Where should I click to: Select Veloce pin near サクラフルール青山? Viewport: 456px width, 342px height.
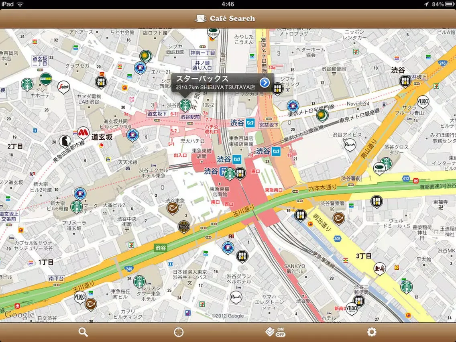(x=423, y=101)
